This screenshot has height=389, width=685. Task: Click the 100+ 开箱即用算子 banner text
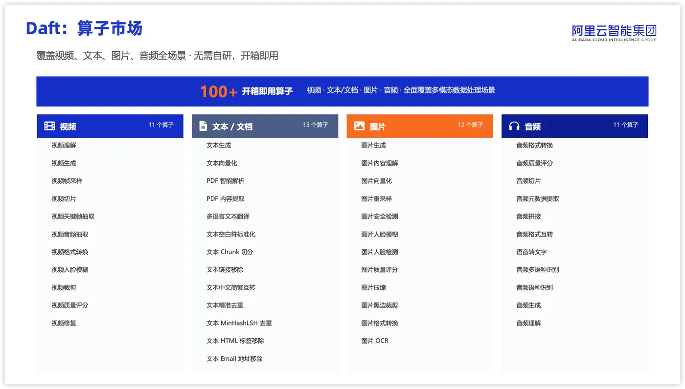[x=246, y=91]
